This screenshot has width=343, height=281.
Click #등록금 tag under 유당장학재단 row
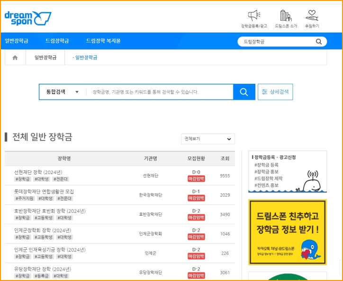(42, 276)
